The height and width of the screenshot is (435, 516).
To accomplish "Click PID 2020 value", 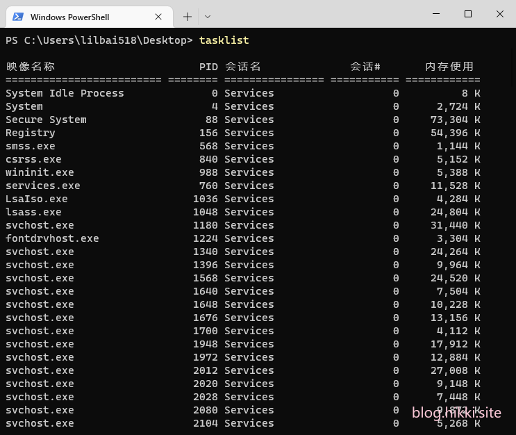I will 206,384.
